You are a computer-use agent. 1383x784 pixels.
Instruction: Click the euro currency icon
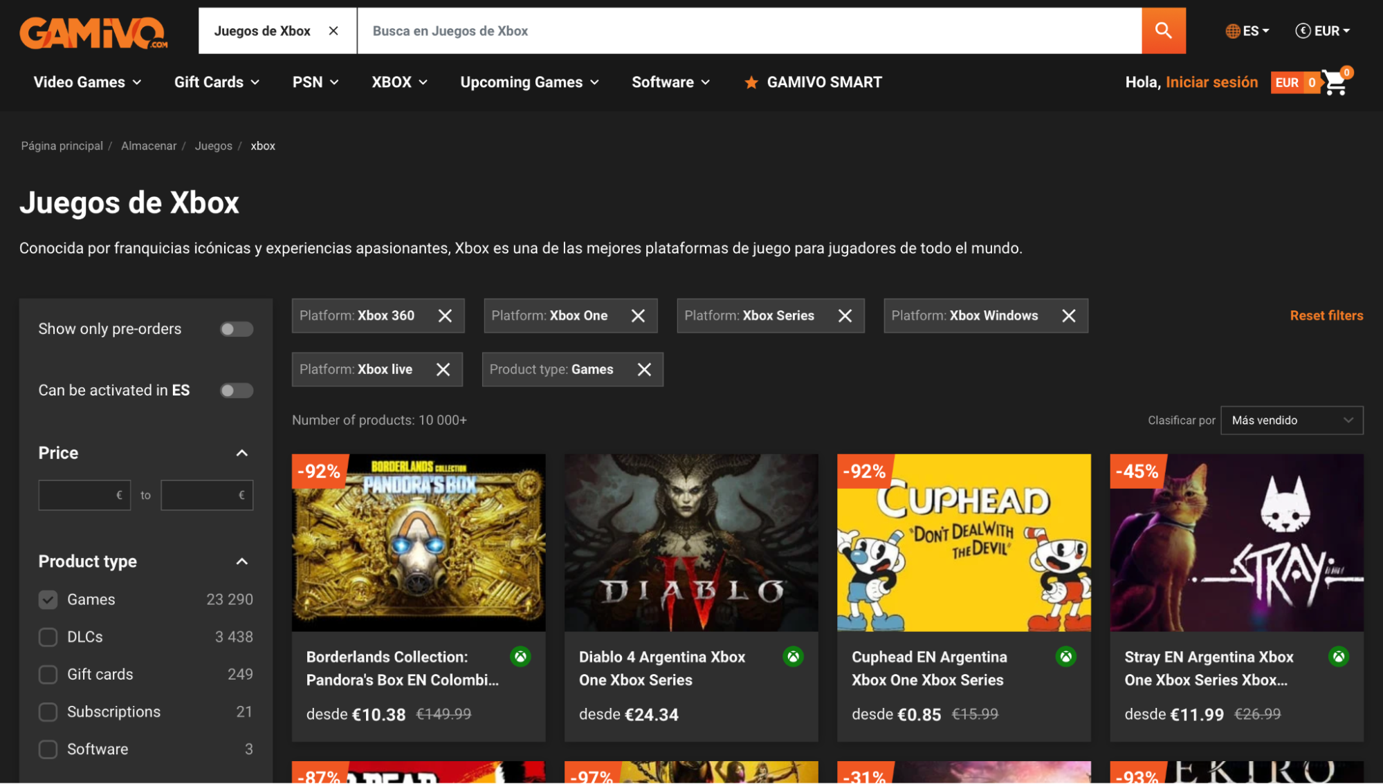point(1303,31)
